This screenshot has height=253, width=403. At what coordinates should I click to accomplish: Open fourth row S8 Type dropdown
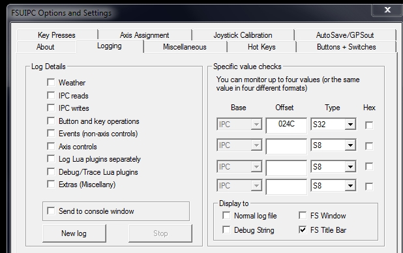(333, 186)
